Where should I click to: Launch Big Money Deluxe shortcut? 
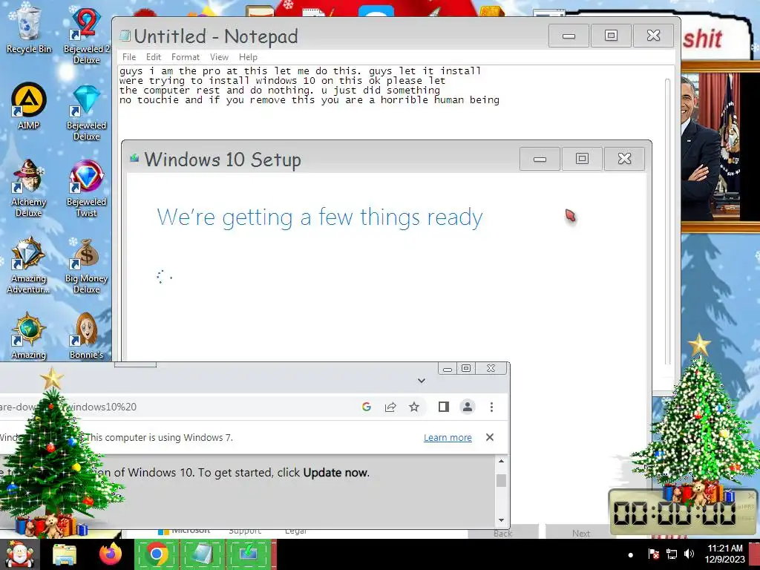[86, 266]
